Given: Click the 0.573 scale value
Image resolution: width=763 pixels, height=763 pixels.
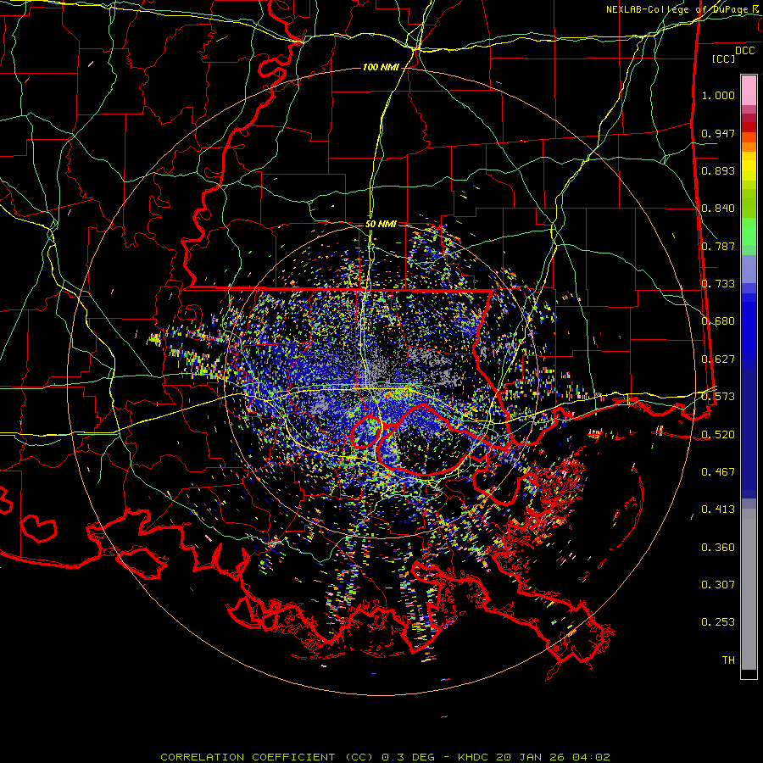Looking at the screenshot, I should click(x=718, y=397).
